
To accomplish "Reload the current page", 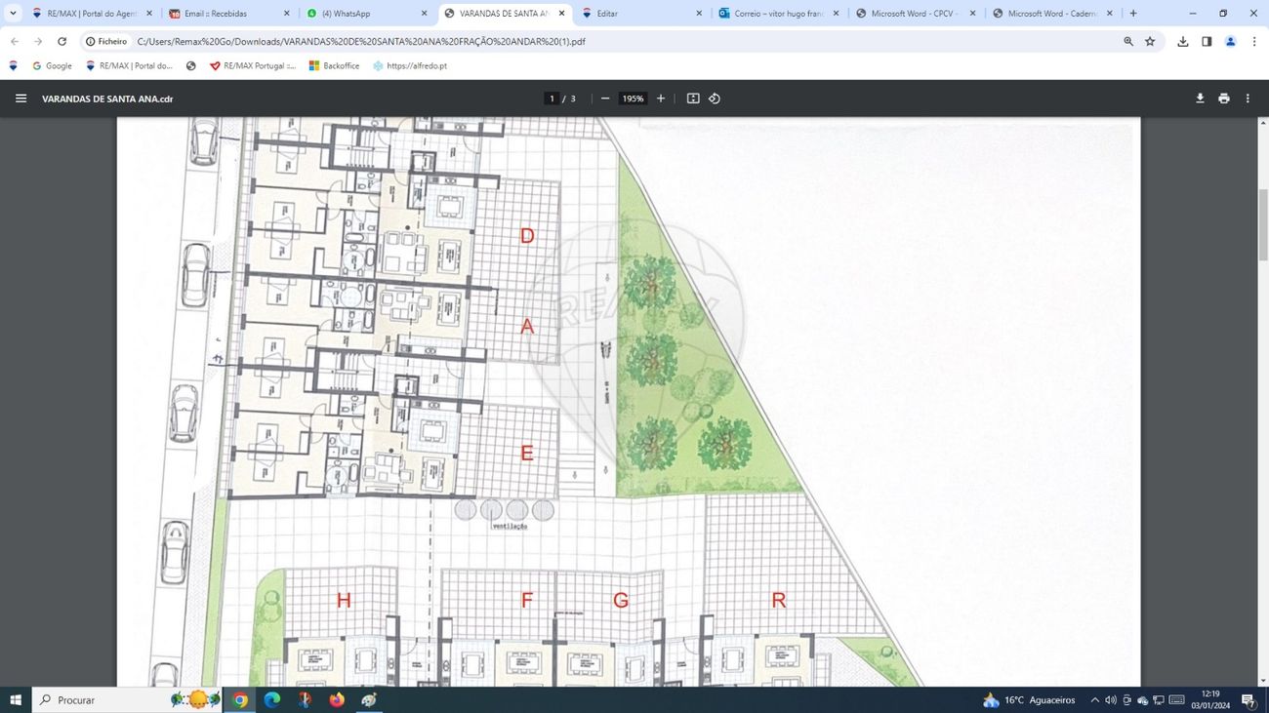I will coord(62,42).
